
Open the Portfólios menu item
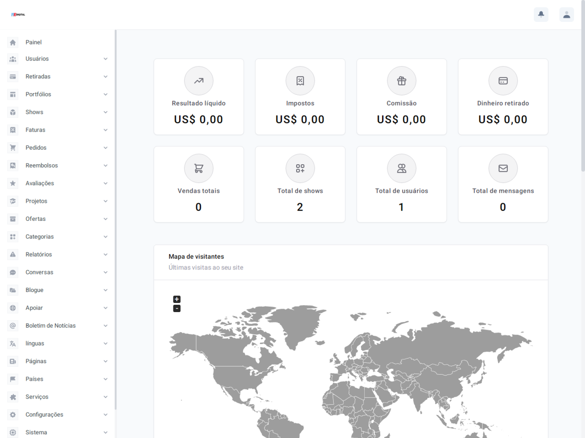(38, 94)
